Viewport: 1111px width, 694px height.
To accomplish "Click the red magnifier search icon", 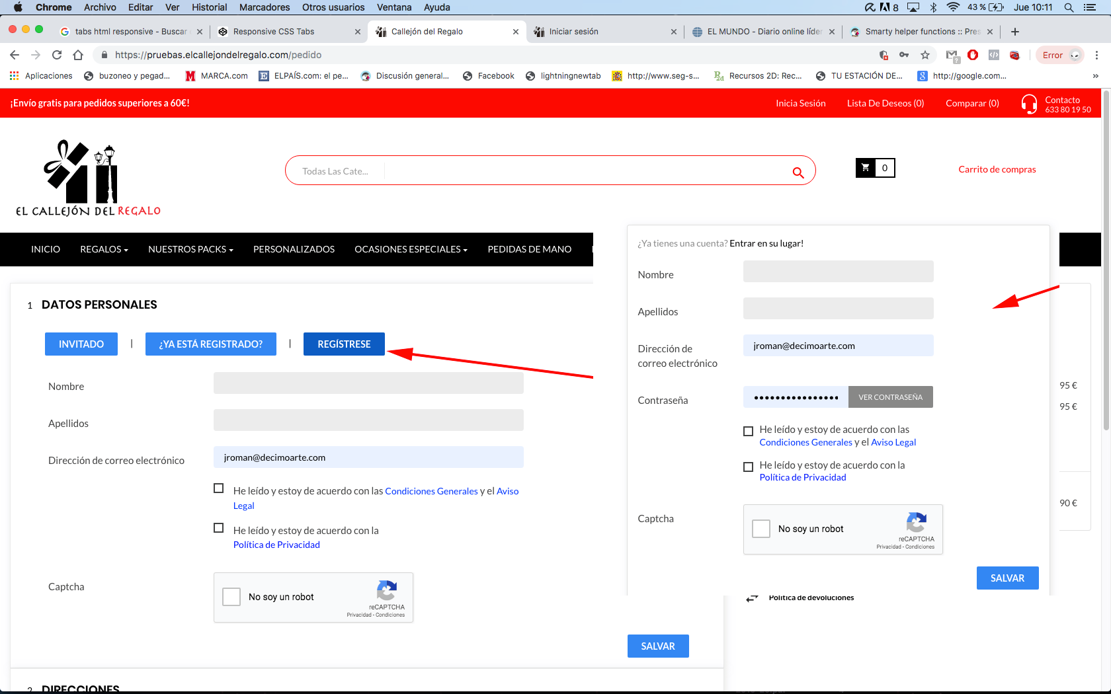I will tap(798, 173).
